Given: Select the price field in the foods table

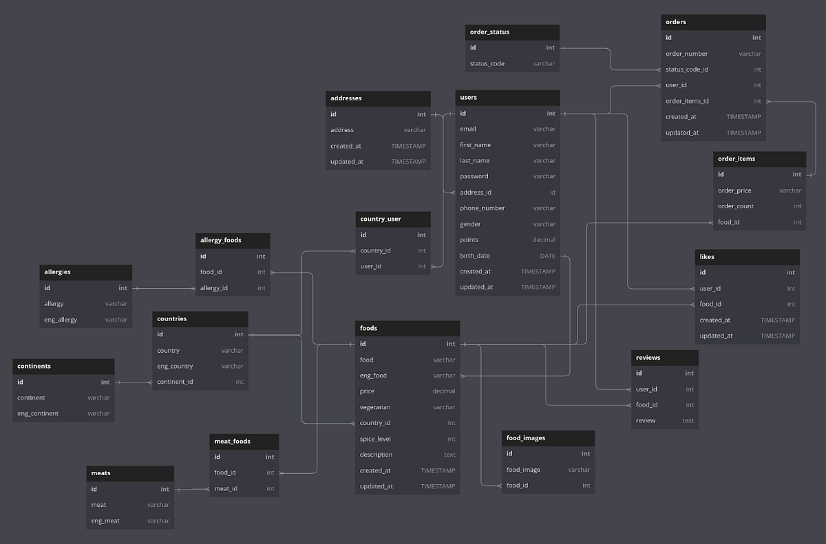Looking at the screenshot, I should 407,391.
